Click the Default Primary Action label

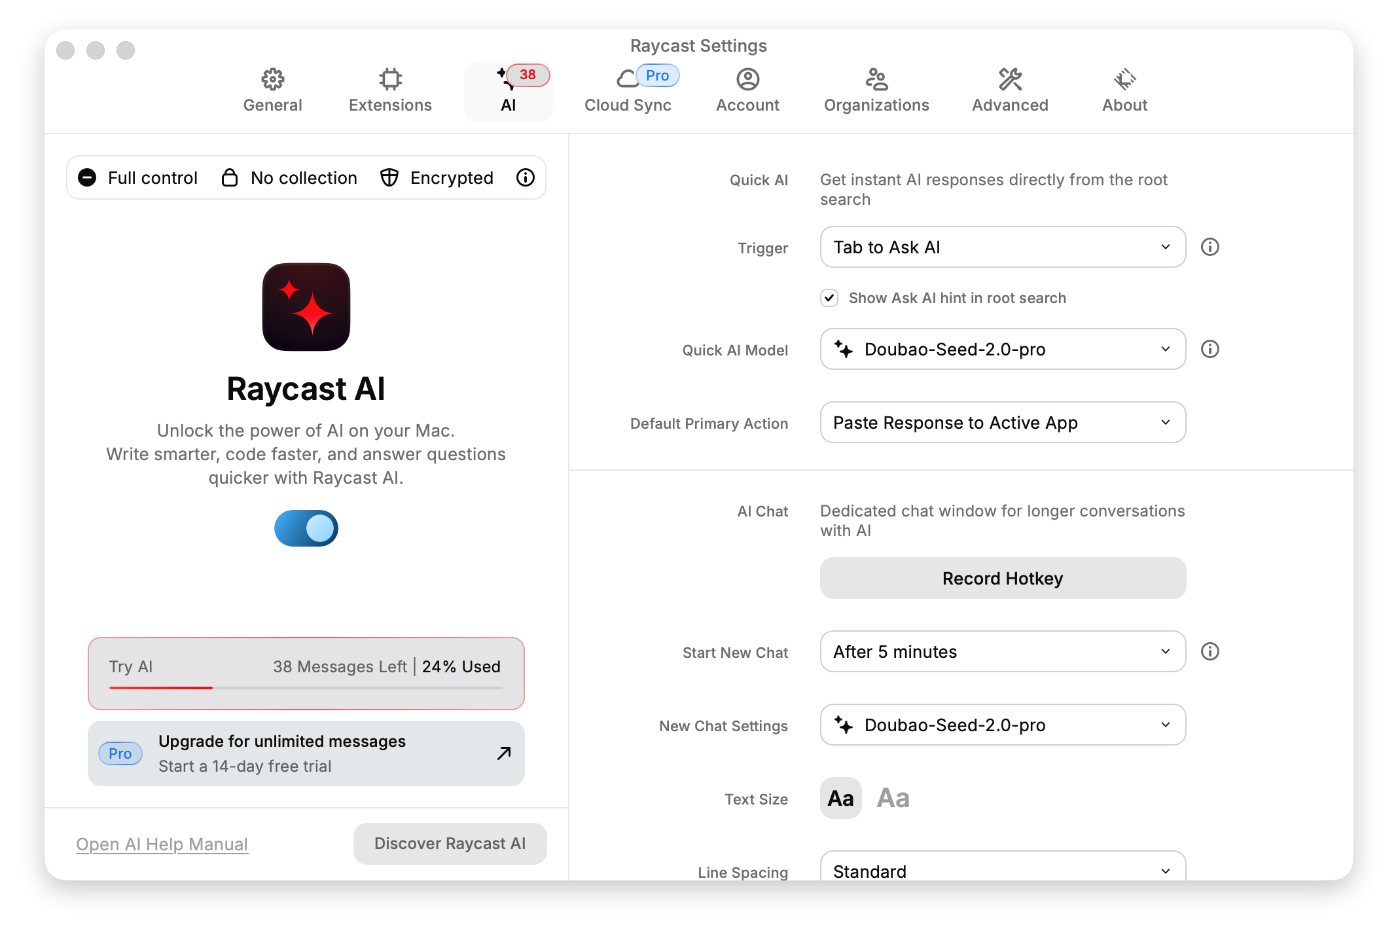[709, 424]
